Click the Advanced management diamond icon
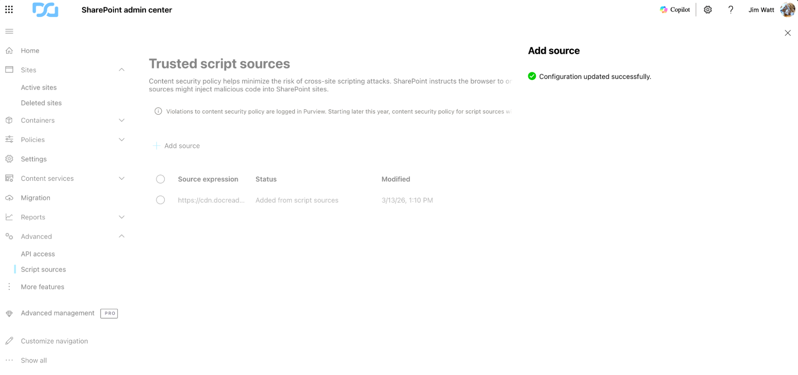The width and height of the screenshot is (798, 375). [x=9, y=313]
